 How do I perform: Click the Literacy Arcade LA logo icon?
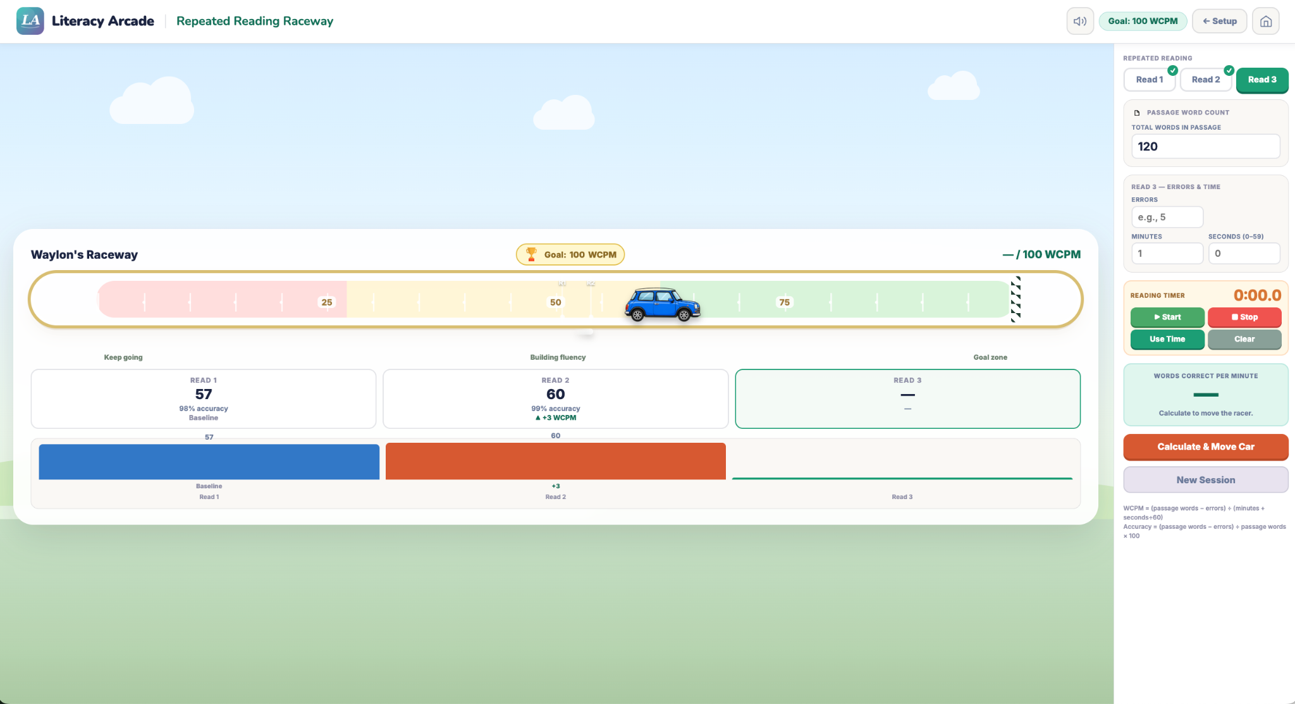point(30,21)
